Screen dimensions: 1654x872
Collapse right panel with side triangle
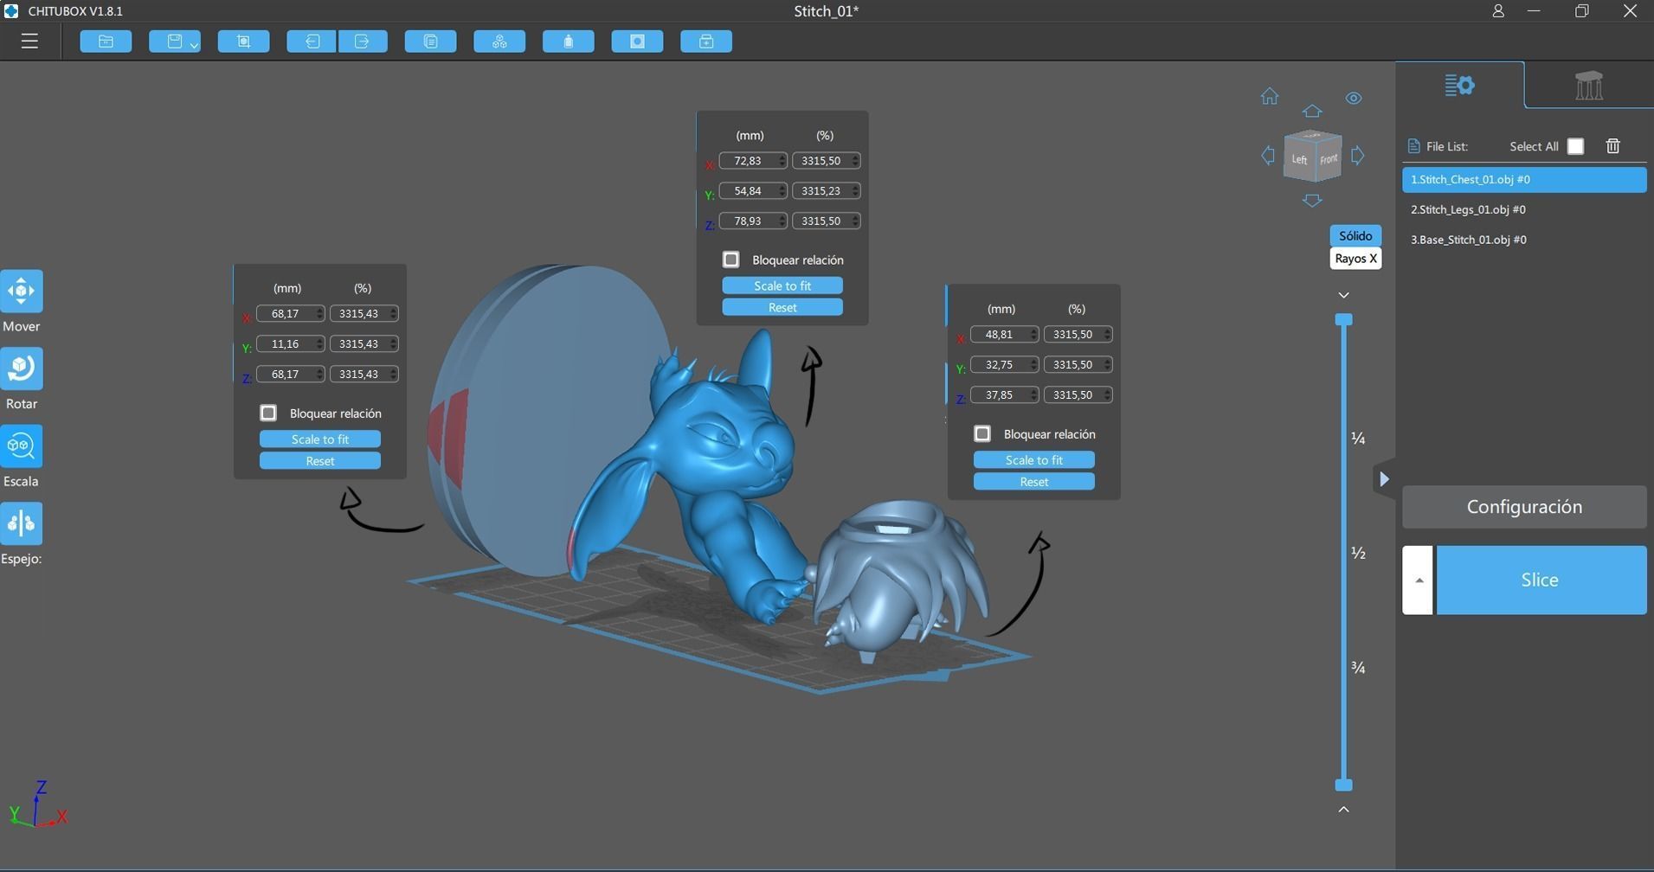pos(1383,478)
